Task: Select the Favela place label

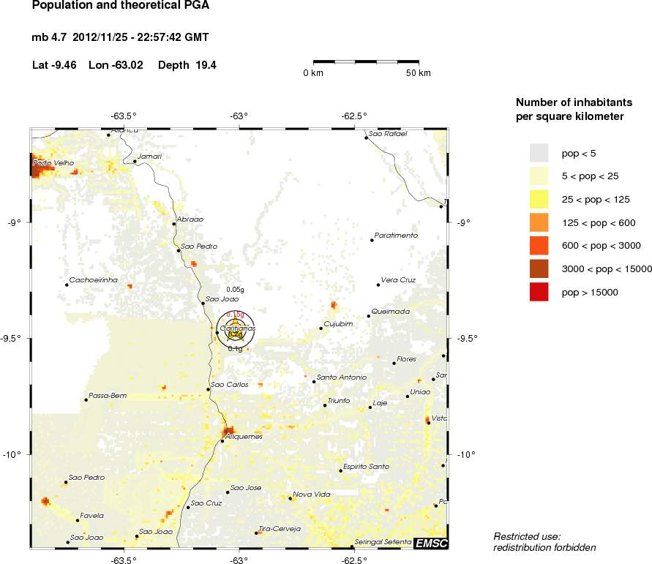Action: pyautogui.click(x=92, y=516)
